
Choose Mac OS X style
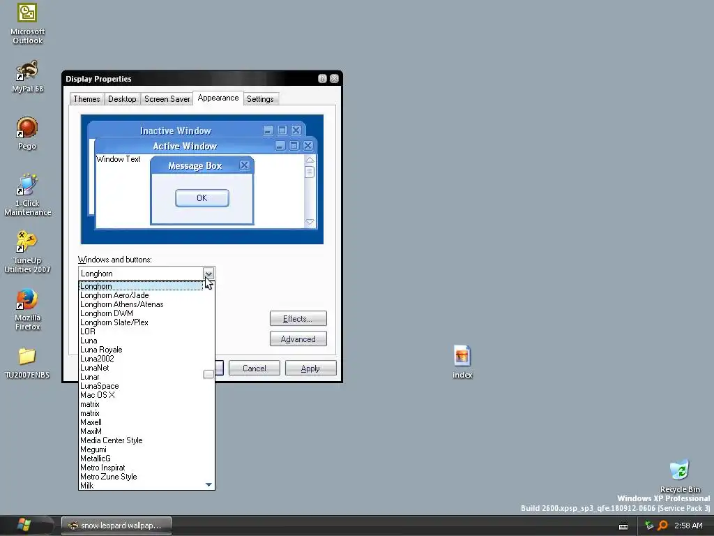click(x=141, y=395)
